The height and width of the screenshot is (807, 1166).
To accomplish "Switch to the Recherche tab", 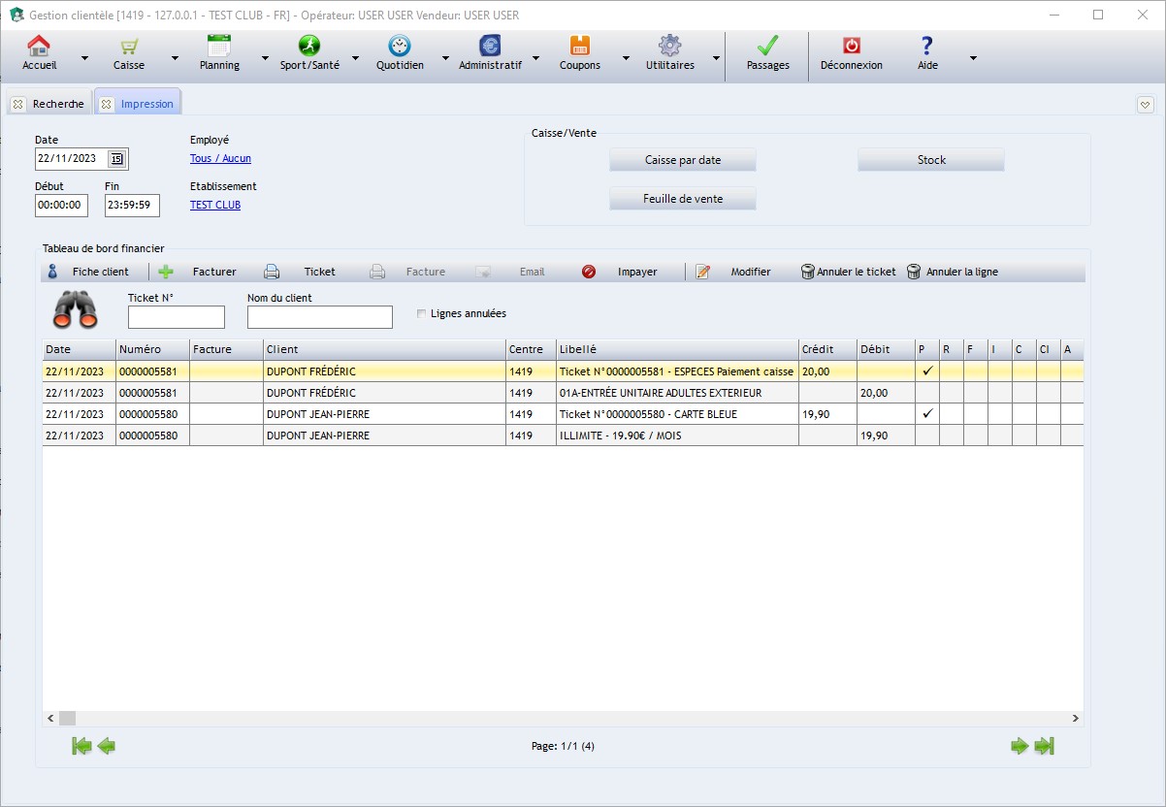I will (58, 104).
